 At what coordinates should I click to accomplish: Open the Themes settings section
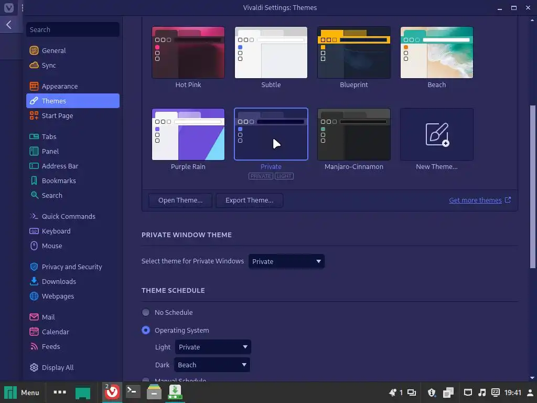[72, 101]
